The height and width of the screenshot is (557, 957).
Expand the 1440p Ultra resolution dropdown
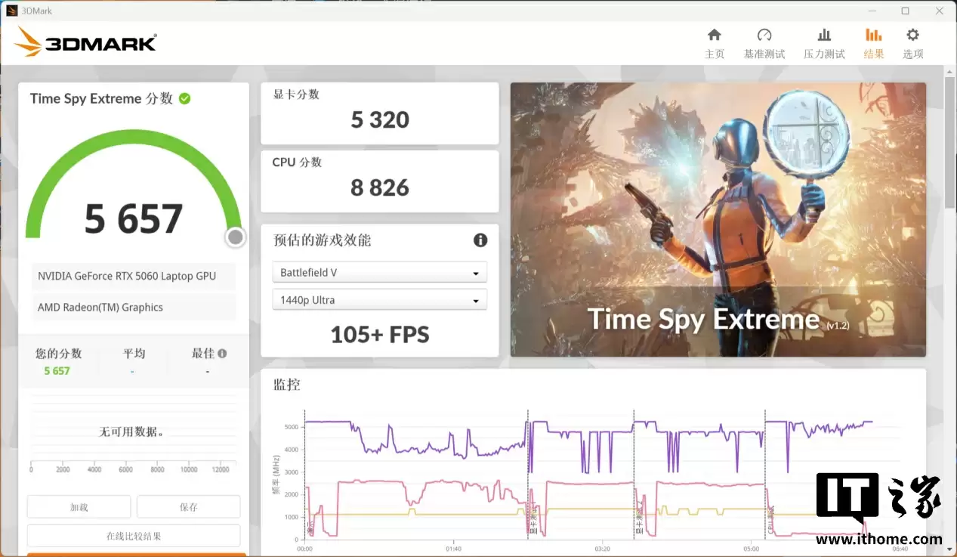(x=379, y=299)
